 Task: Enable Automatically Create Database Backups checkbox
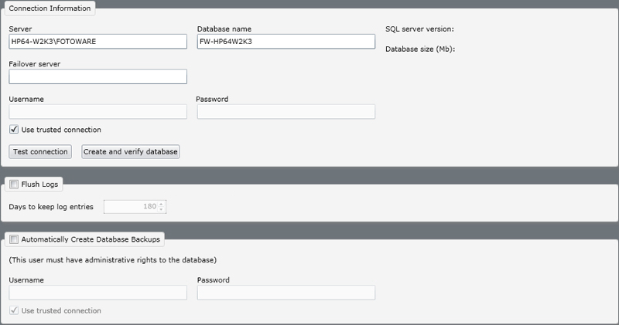14,239
